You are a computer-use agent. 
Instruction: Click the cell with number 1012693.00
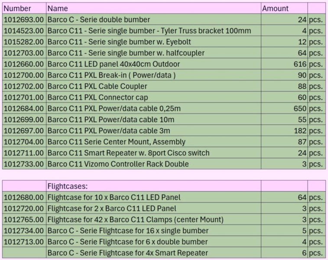pyautogui.click(x=24, y=19)
